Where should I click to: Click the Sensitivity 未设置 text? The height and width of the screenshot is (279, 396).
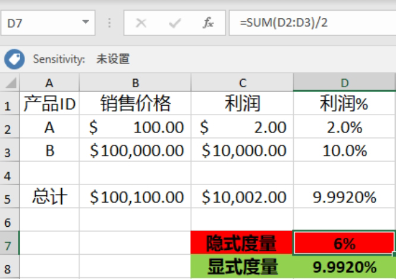click(113, 59)
